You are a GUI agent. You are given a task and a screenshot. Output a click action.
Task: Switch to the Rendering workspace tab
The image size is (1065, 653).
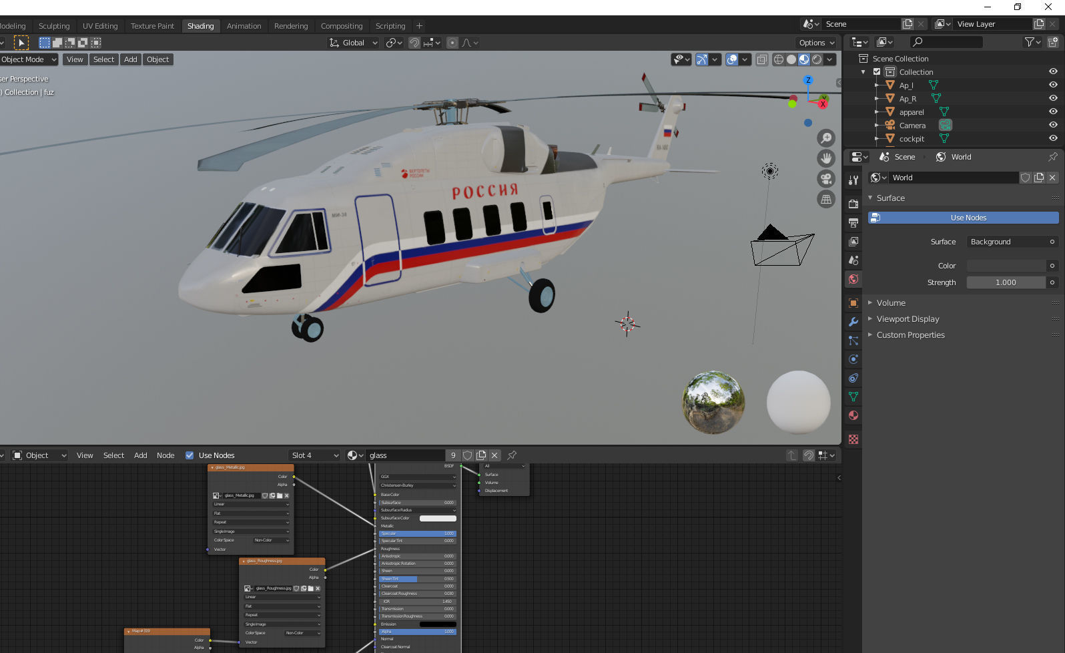tap(291, 26)
